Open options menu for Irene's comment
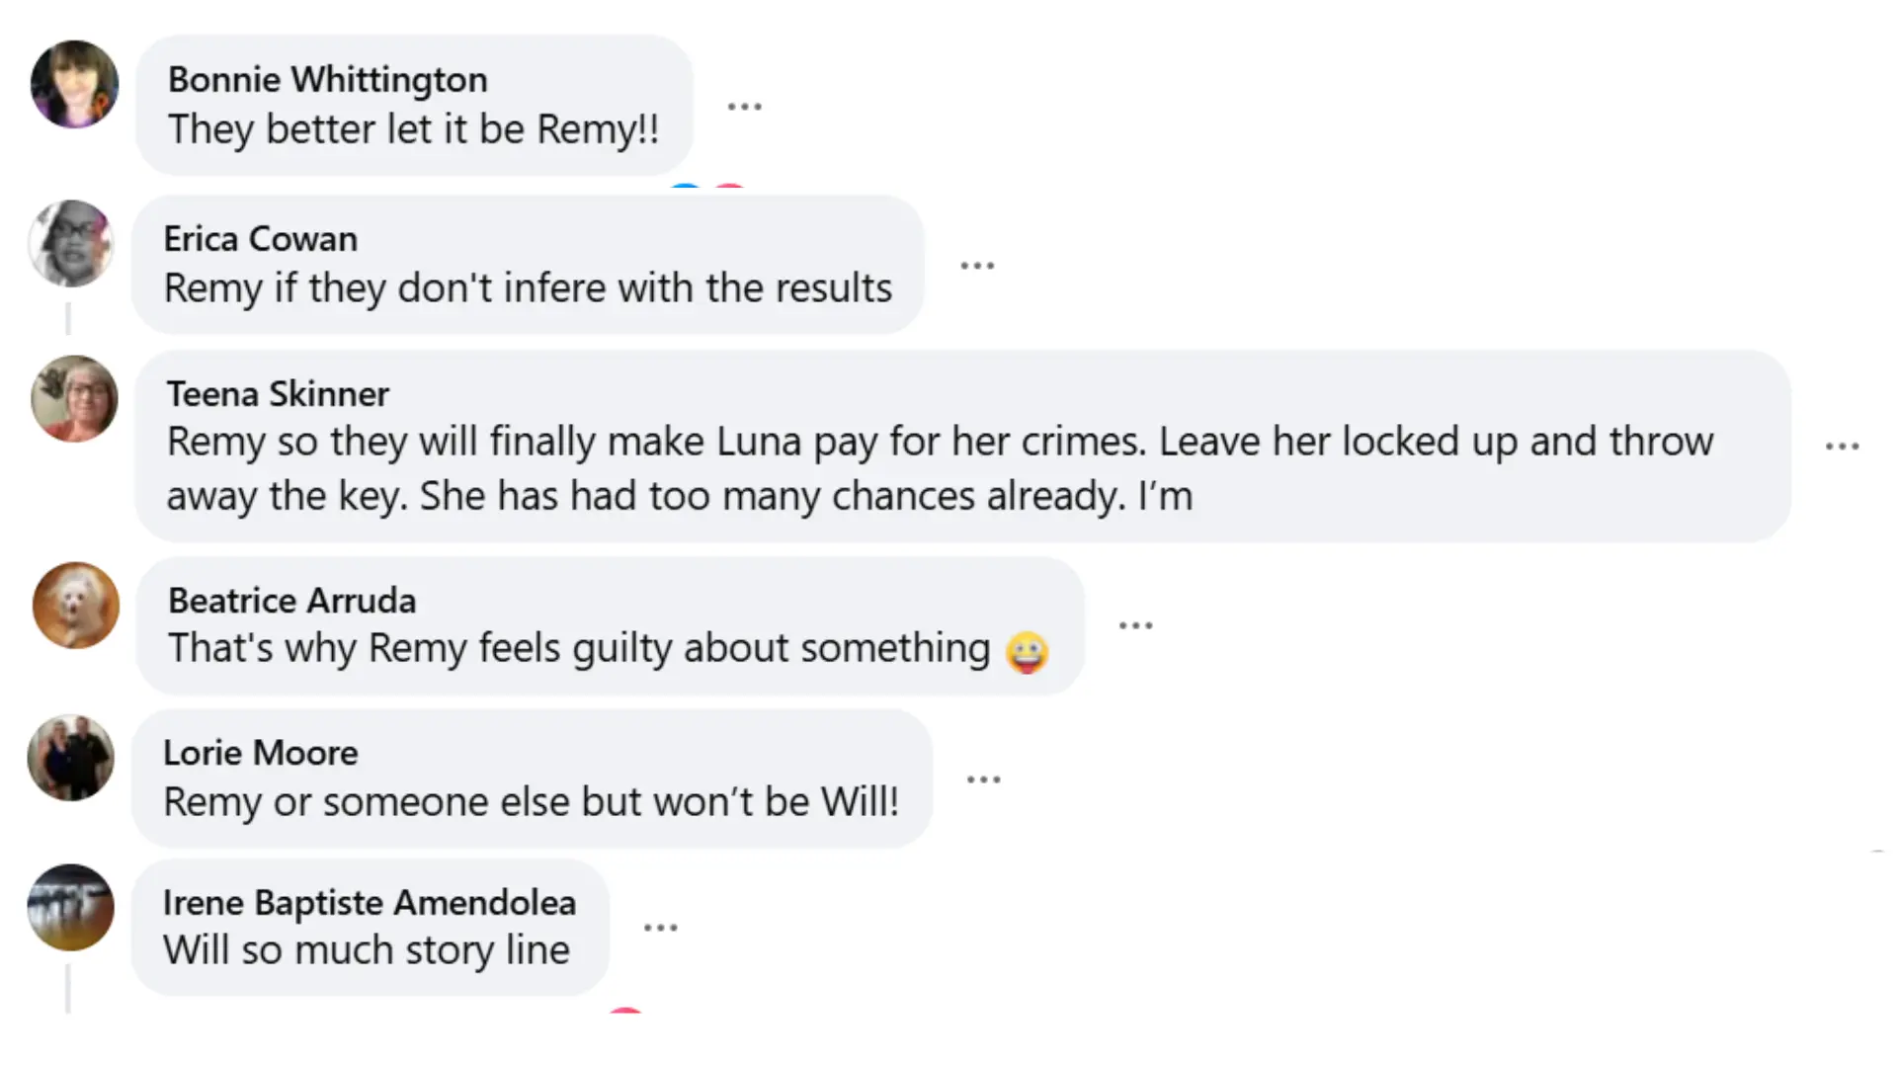Image resolution: width=1897 pixels, height=1067 pixels. (x=660, y=928)
